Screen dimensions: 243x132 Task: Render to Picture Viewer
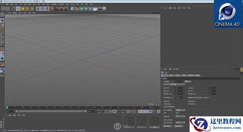point(62,9)
